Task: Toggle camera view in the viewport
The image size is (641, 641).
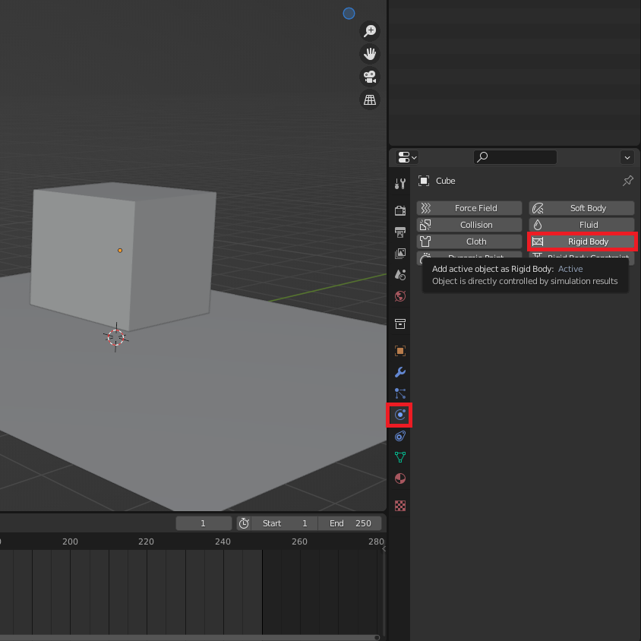Action: coord(370,77)
